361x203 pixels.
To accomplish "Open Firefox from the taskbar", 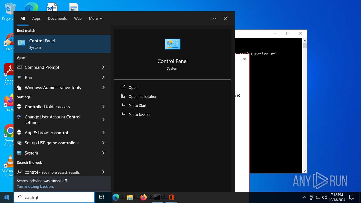I will coord(144,197).
